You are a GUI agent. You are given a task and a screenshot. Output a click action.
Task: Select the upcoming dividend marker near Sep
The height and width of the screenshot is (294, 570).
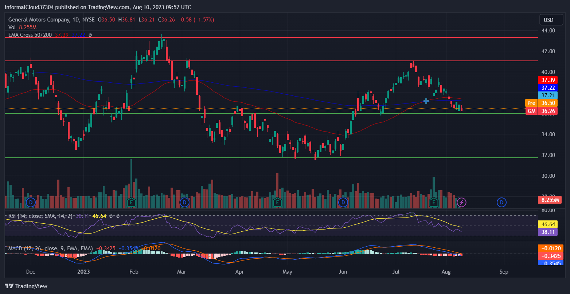pyautogui.click(x=502, y=202)
